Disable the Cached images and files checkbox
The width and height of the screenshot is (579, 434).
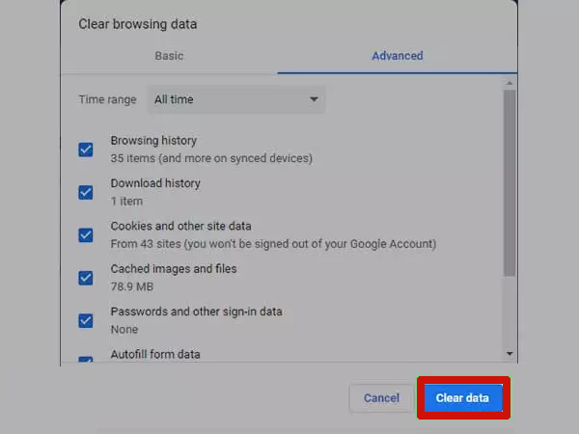86,278
